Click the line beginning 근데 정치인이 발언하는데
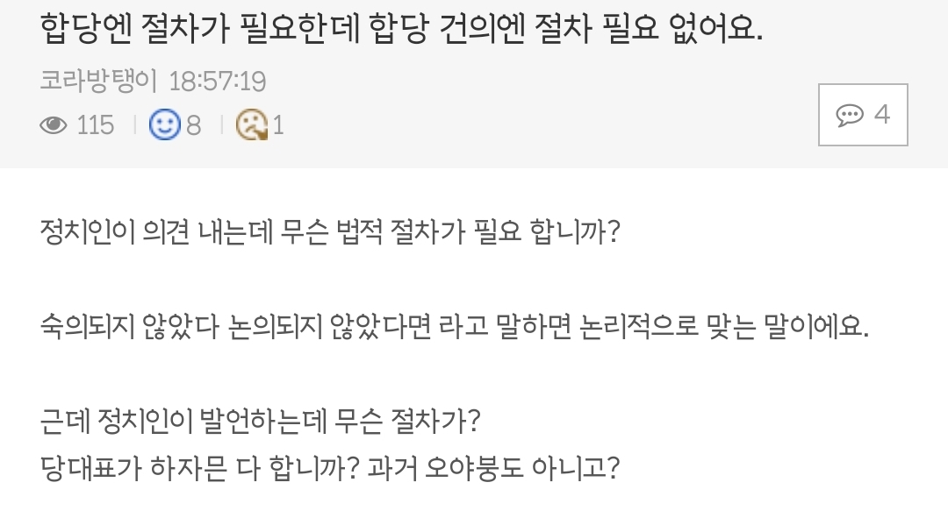Viewport: 948px width, 518px height. point(260,421)
